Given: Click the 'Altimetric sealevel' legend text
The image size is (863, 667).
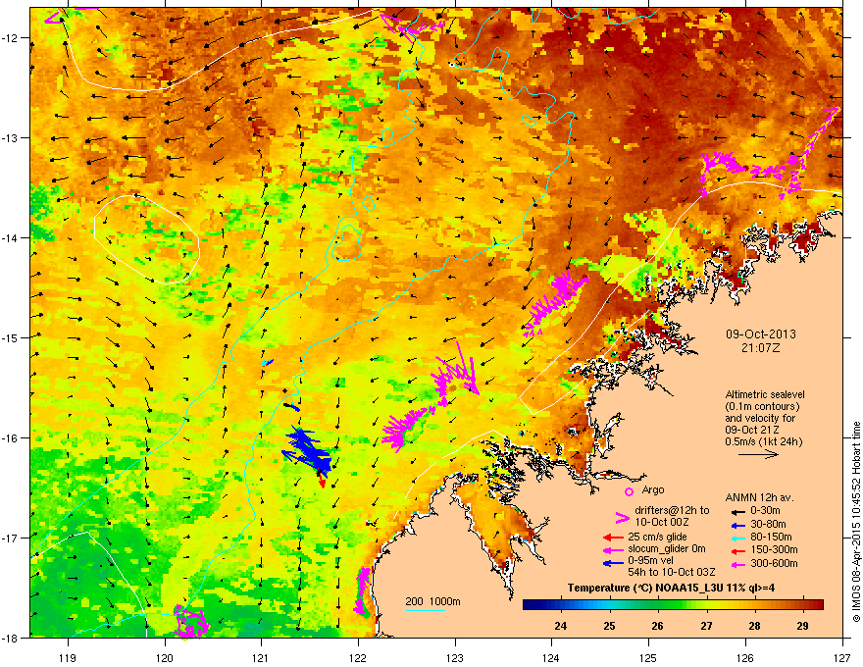Looking at the screenshot, I should (765, 394).
